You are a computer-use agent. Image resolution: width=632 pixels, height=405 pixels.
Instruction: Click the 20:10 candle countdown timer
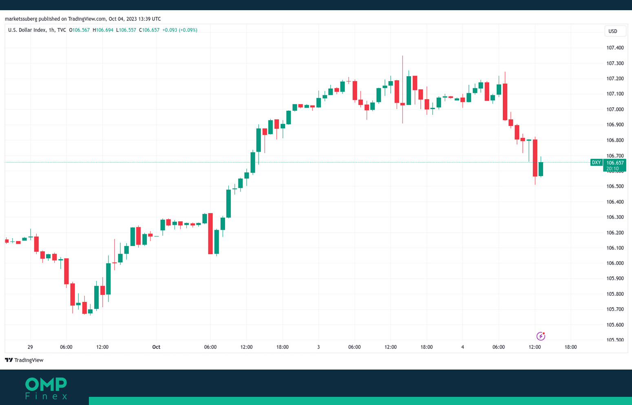[612, 169]
